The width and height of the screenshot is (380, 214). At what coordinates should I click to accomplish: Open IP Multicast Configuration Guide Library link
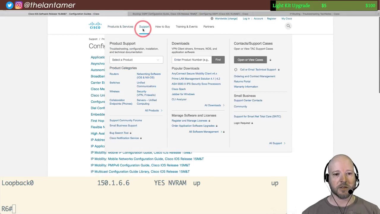(140, 171)
